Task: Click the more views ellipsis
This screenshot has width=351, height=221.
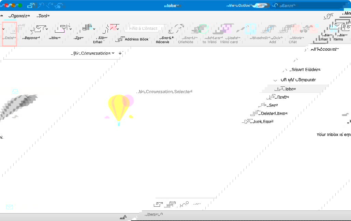Action: tap(197, 204)
